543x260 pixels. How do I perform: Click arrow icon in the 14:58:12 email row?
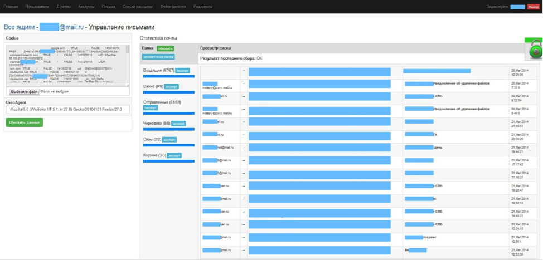pos(244,199)
